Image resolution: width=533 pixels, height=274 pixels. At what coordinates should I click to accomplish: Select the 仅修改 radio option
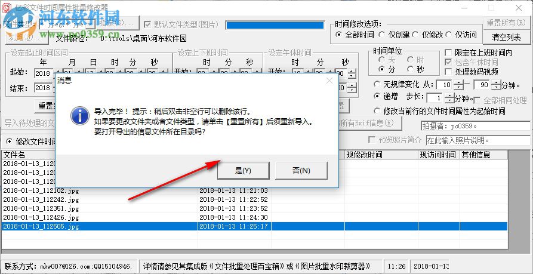coord(427,35)
